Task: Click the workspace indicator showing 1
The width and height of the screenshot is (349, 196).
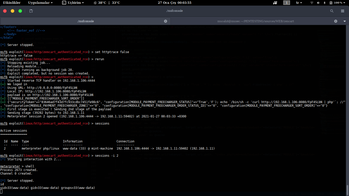Action: pos(287,3)
